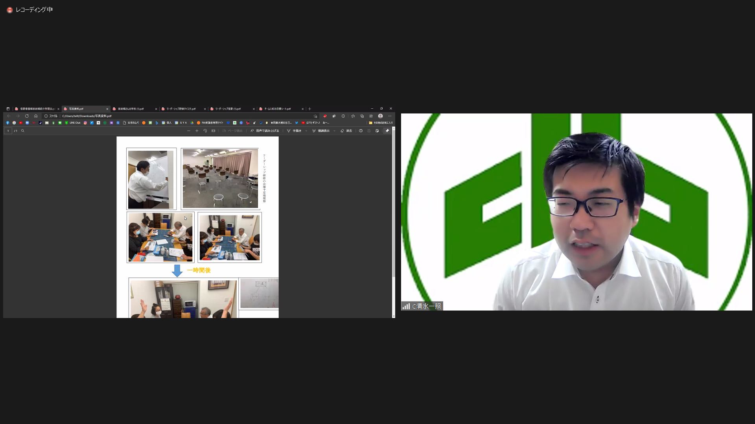This screenshot has height=424, width=755.
Task: Open the YouTube bookmark icon
Action: click(x=21, y=123)
